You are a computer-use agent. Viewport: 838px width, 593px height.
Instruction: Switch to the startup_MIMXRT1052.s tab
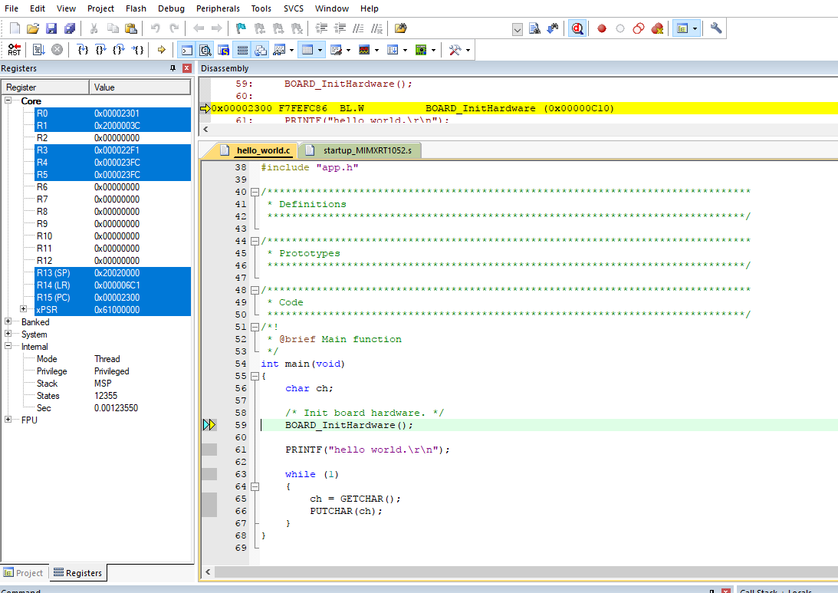366,150
